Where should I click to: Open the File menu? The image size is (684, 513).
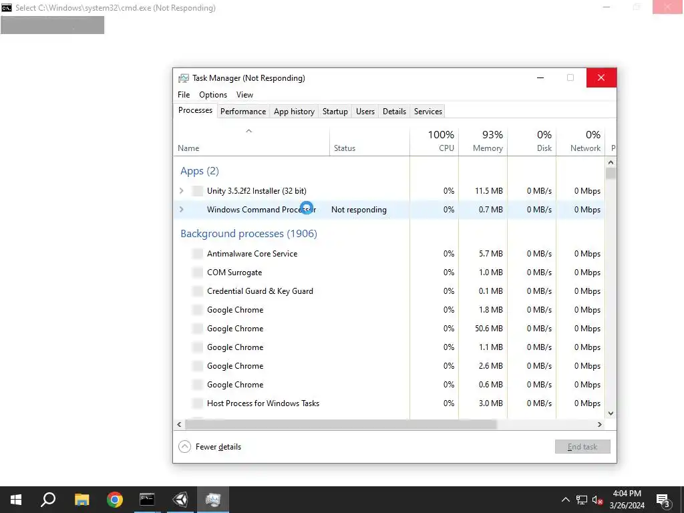184,95
